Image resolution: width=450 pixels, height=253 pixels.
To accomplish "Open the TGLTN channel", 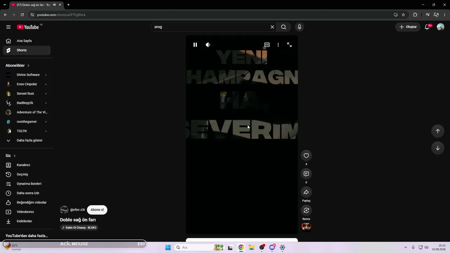I will pyautogui.click(x=27, y=131).
